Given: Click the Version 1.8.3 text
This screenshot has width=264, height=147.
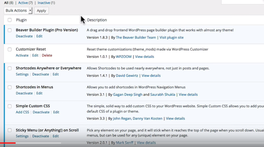Looking at the screenshot, I should tap(97, 37).
